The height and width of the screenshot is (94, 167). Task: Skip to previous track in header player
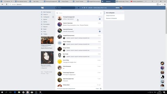click(82, 8)
